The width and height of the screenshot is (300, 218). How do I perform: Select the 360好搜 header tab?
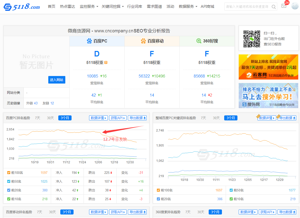coord(207,41)
